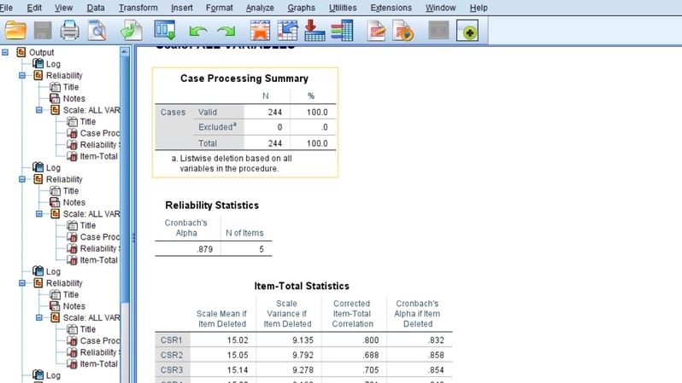Click the Output root book icon
The width and height of the screenshot is (682, 383).
(x=21, y=52)
